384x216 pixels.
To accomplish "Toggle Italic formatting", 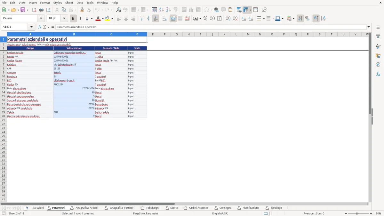I will (80, 19).
